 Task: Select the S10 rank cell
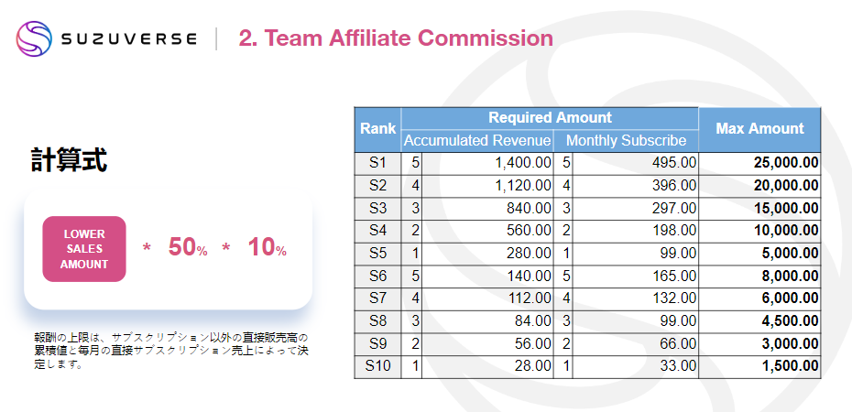click(377, 367)
